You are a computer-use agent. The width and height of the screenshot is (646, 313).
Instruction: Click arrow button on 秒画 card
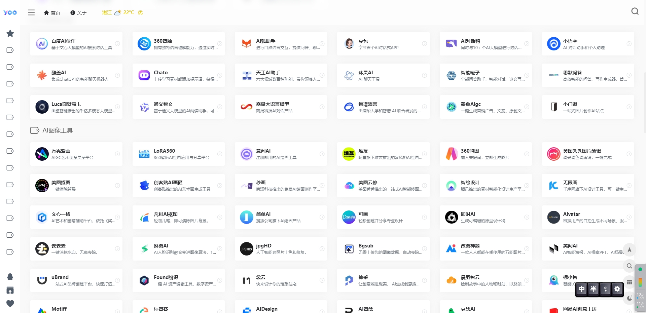click(322, 186)
